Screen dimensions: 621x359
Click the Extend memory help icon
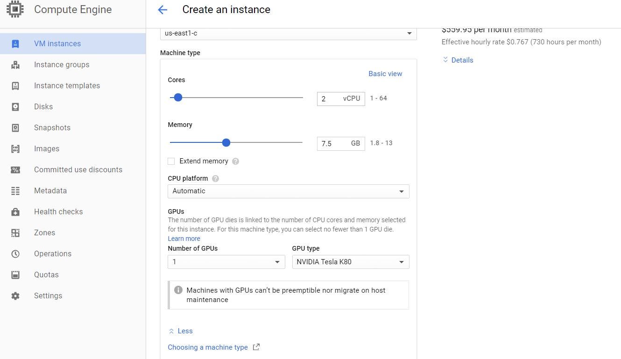coord(236,162)
